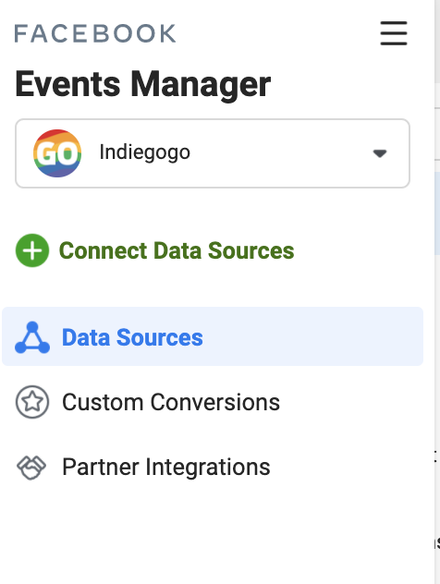
Task: Click the Events Manager heading
Action: coord(142,84)
